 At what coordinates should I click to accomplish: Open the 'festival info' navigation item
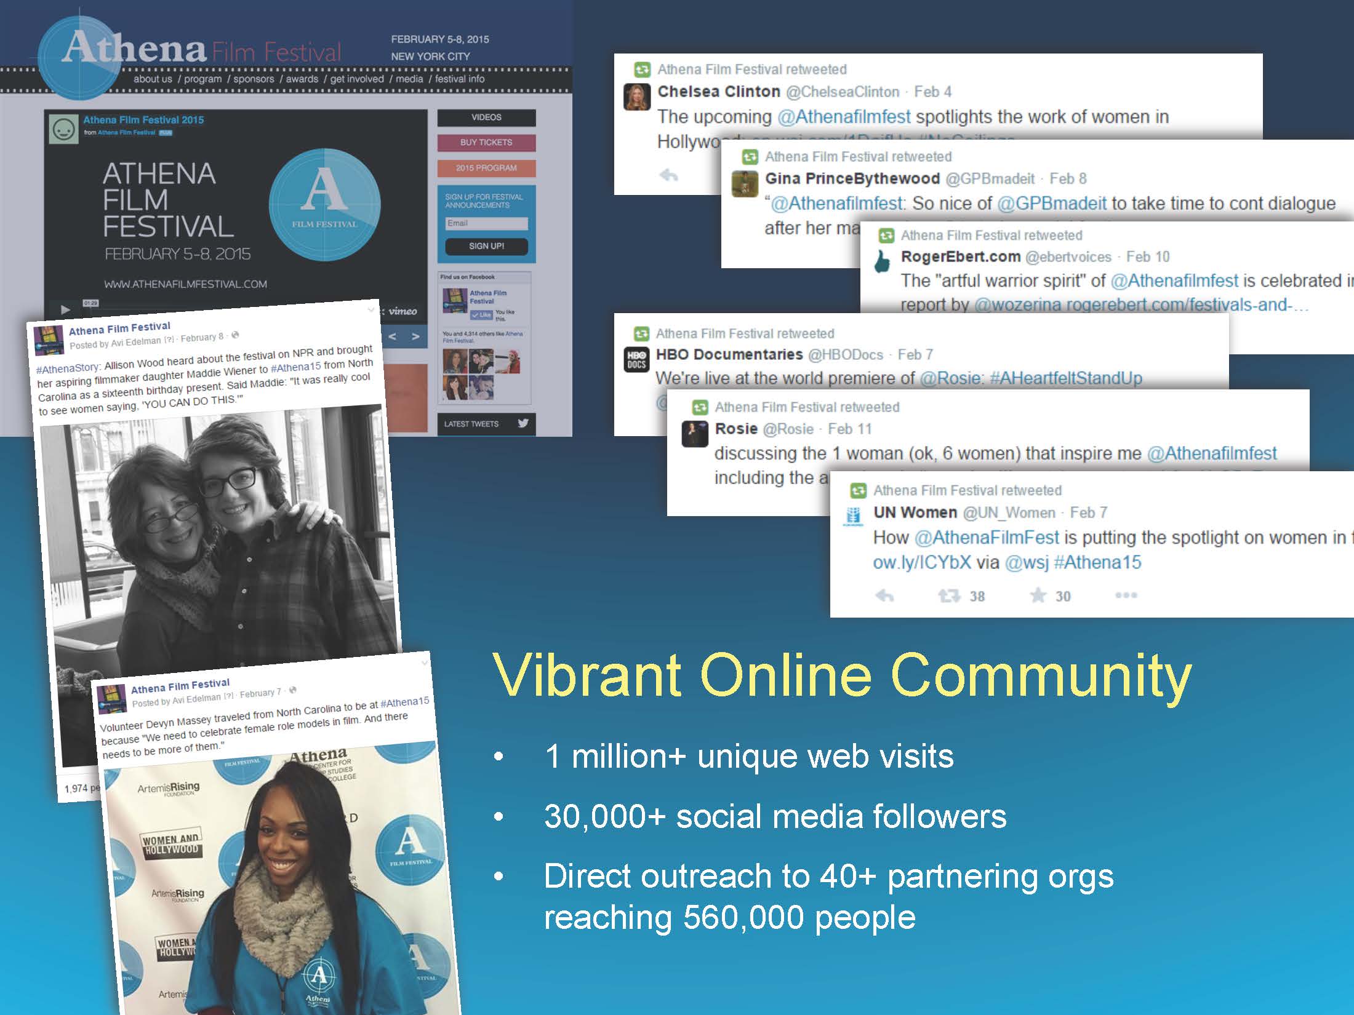pyautogui.click(x=459, y=79)
